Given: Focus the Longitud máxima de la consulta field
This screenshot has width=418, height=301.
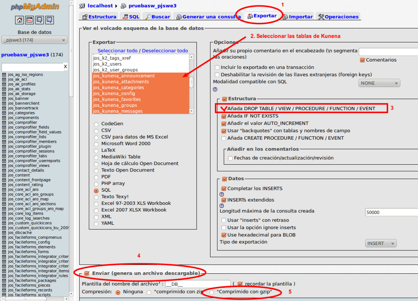Looking at the screenshot, I should point(391,212).
